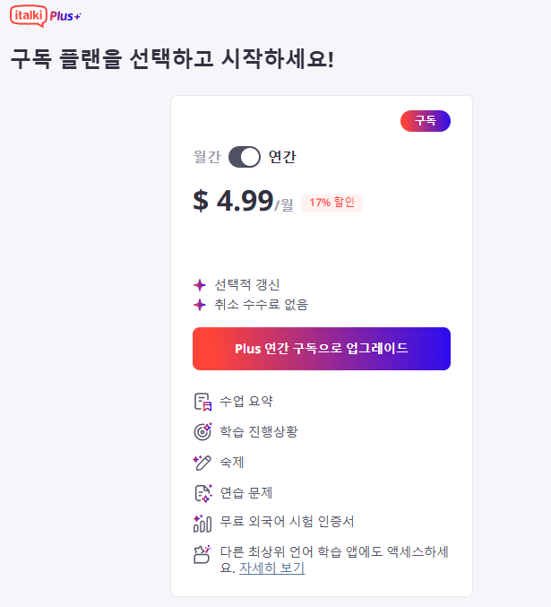Click the 학습 진행상황 target icon
Viewport: 551px width, 607px height.
pos(202,431)
